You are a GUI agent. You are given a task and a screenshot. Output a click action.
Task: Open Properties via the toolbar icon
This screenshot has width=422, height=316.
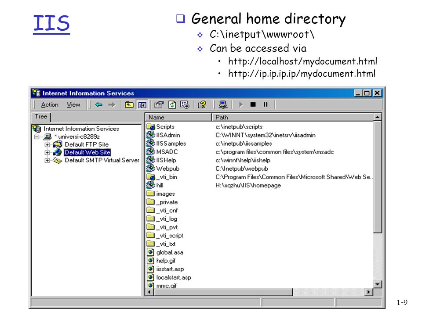pos(159,104)
